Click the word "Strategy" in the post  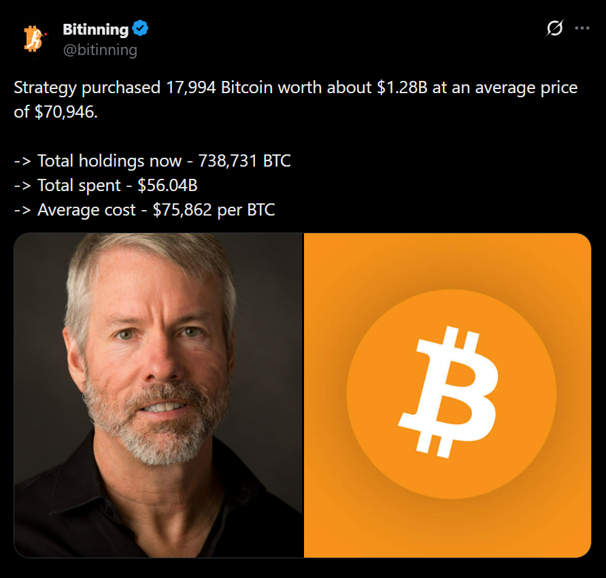coord(44,88)
